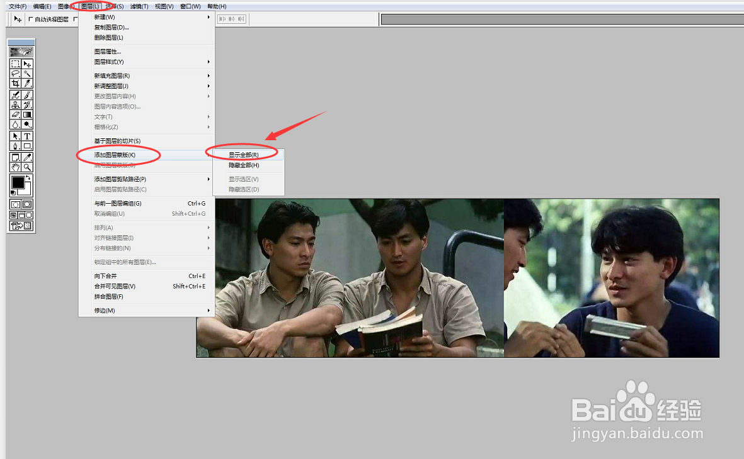Select the Move tool in the toolbox
This screenshot has width=744, height=459.
28,64
